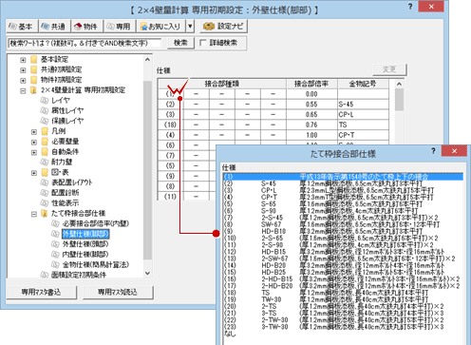471x345 pixels.
Task: Expand the 必要壁量 folder
Action: pos(34,142)
